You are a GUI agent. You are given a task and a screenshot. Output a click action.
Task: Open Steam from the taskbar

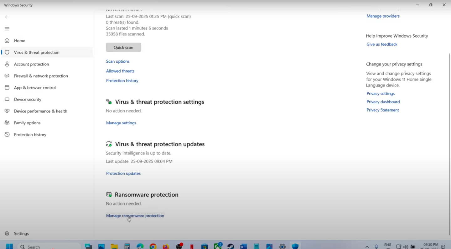tap(231, 246)
